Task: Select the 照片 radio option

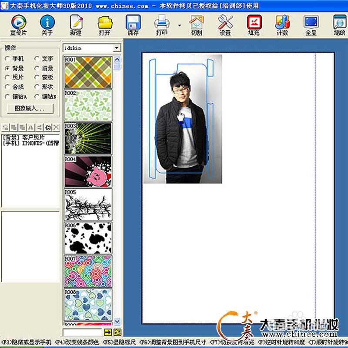Action: click(x=14, y=77)
